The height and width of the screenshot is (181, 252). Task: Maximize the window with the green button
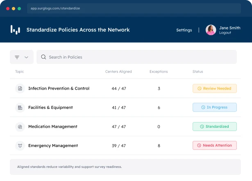19,9
